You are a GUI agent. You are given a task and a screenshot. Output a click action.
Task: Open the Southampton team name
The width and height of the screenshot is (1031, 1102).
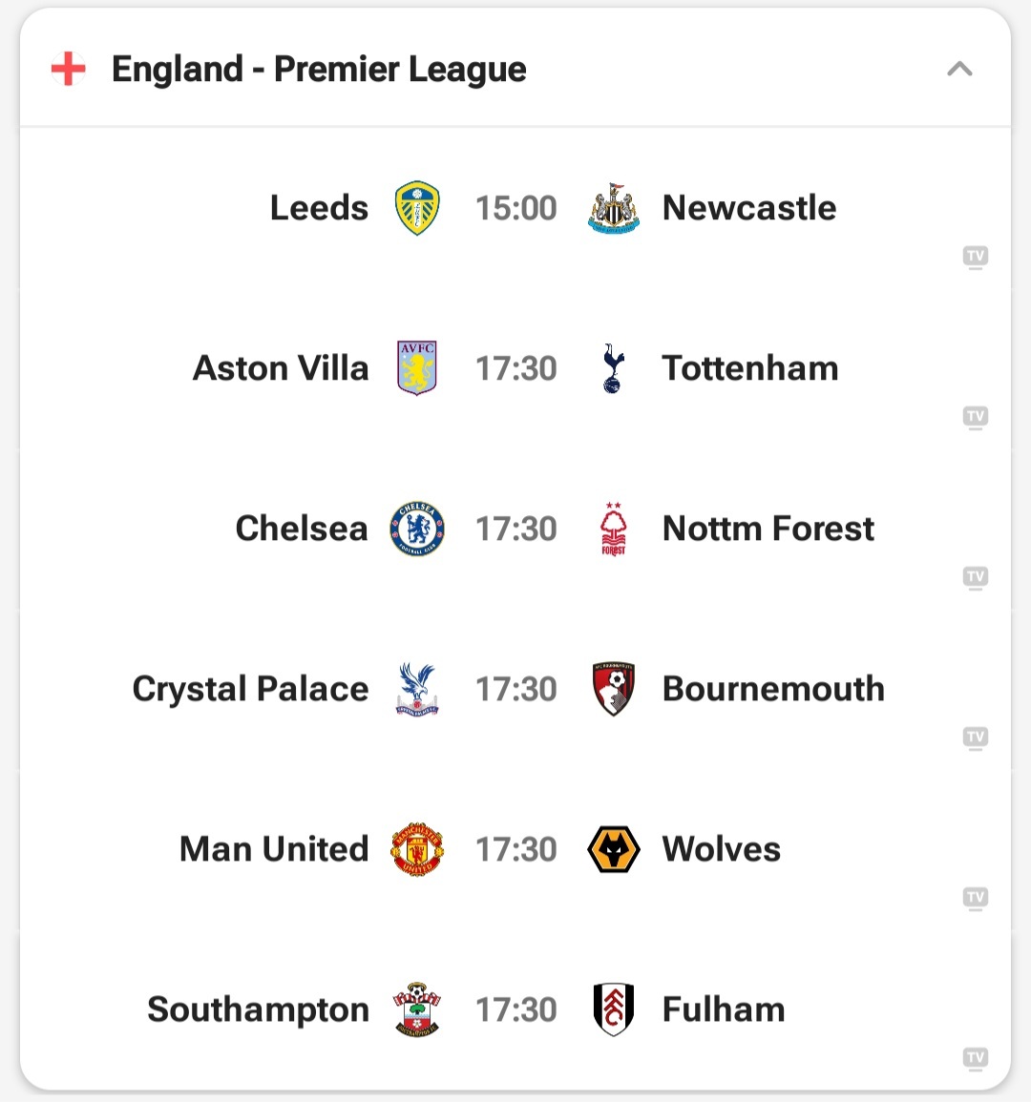[258, 1009]
